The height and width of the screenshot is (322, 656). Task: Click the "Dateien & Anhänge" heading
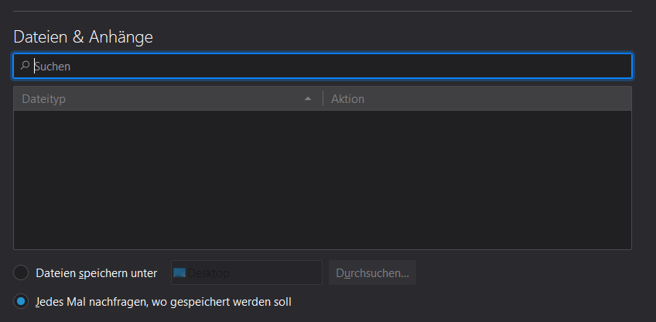coord(84,37)
